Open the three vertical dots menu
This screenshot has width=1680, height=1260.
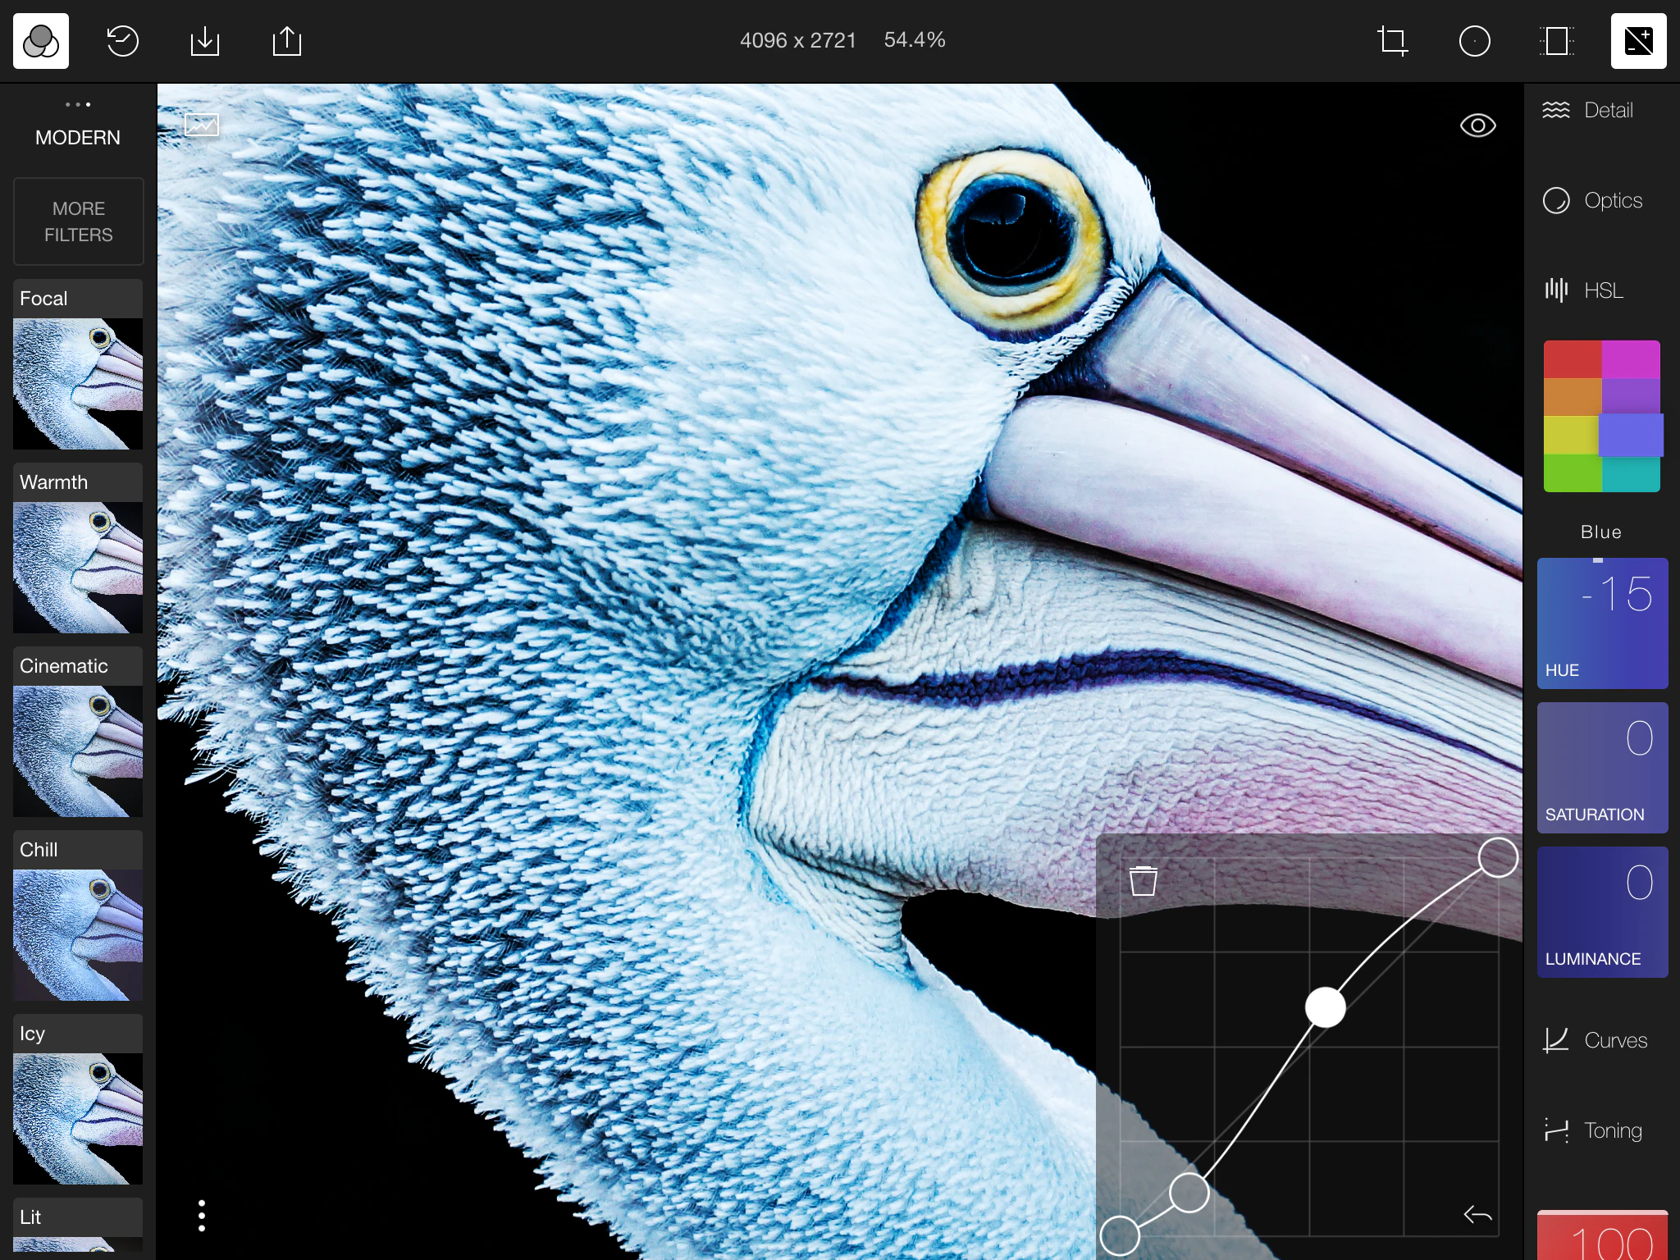[x=202, y=1215]
